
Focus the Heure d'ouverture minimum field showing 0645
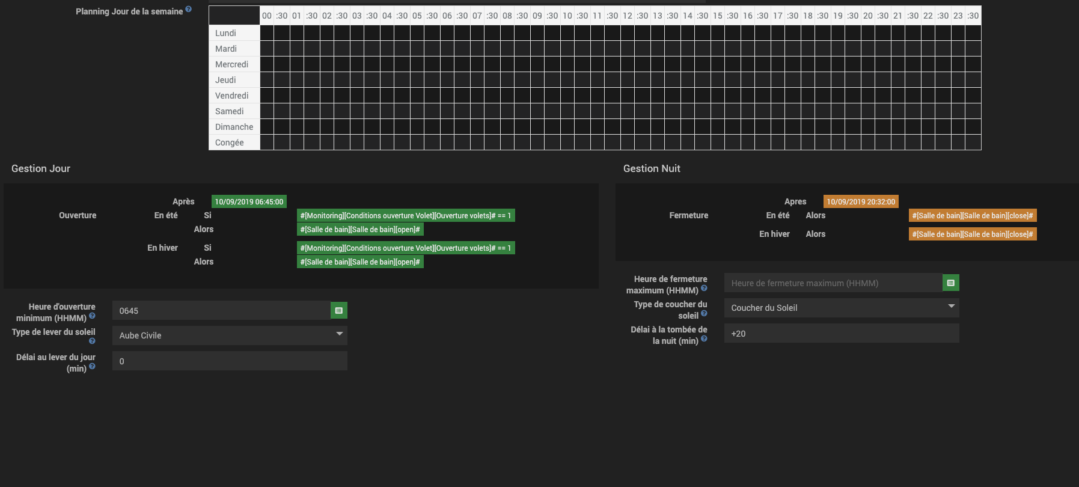coord(221,310)
